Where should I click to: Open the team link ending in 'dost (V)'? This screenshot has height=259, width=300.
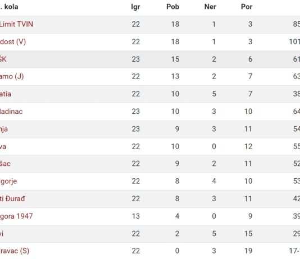coord(13,41)
